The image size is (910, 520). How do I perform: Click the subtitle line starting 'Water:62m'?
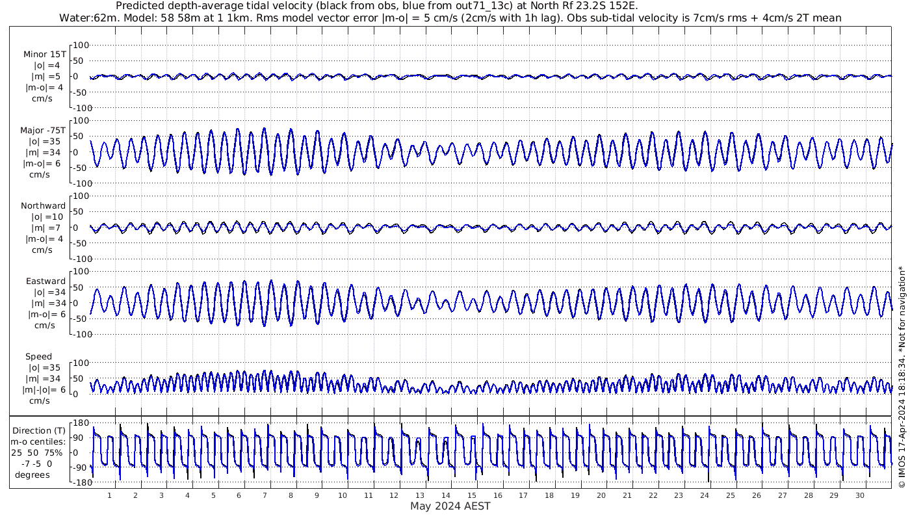tap(450, 18)
